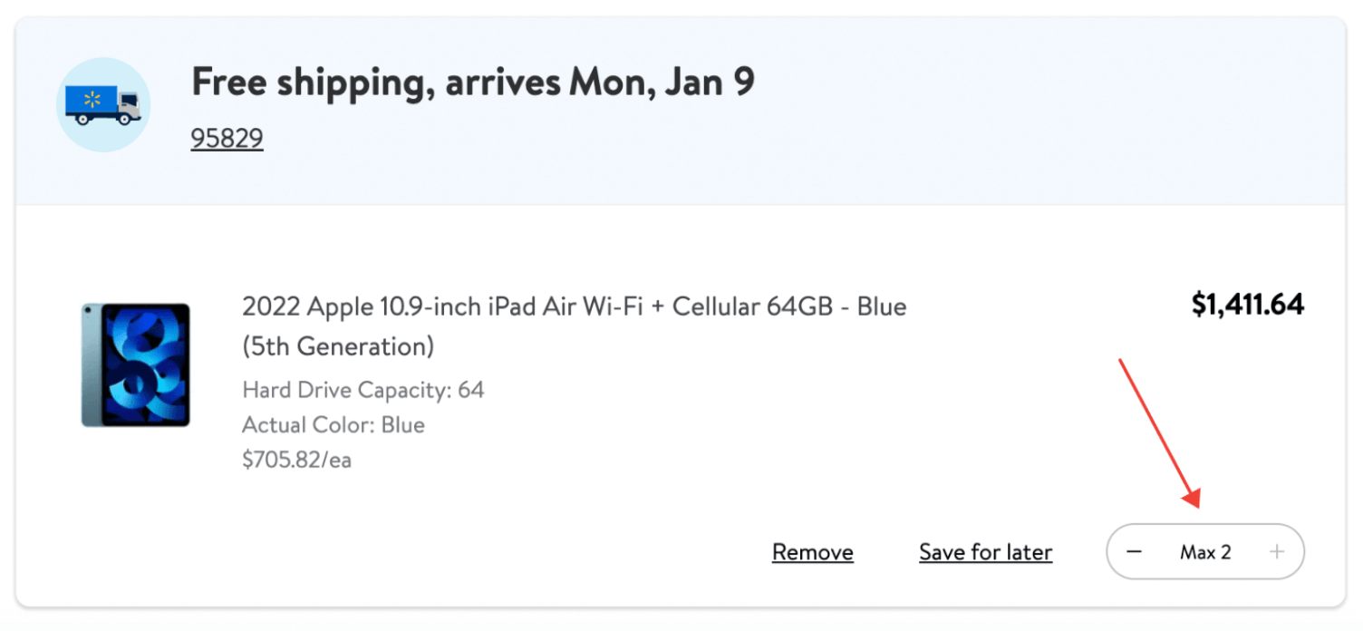The width and height of the screenshot is (1363, 631).
Task: Click the Max 2 quantity label
Action: 1205,552
